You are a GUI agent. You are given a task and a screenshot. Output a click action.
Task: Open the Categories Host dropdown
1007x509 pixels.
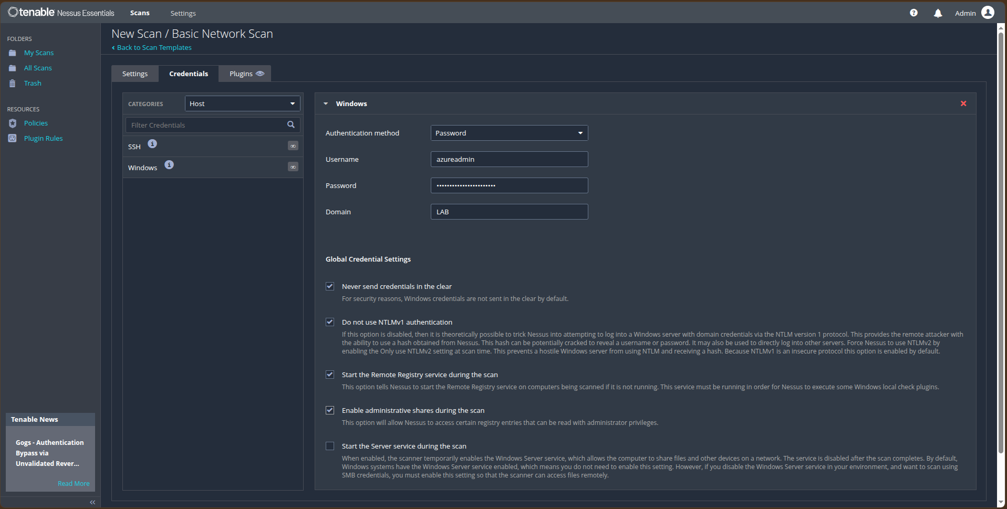coord(242,103)
